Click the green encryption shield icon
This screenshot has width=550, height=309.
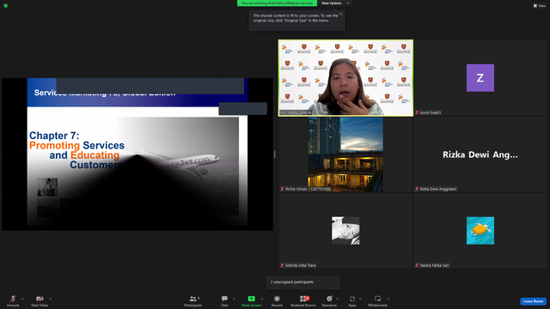pyautogui.click(x=6, y=6)
